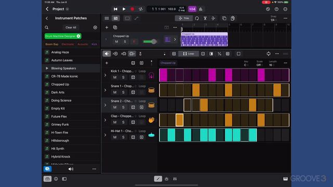Toggle the Loop button in editor toolbar
333x187 pixels.
point(188,54)
